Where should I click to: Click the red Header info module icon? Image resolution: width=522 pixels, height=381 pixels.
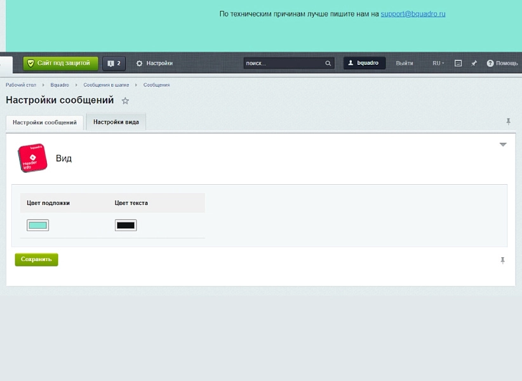32,158
